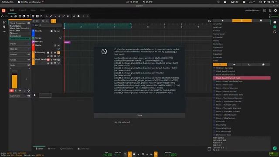
Task: Expand the Inserts section
Action: click(x=20, y=54)
